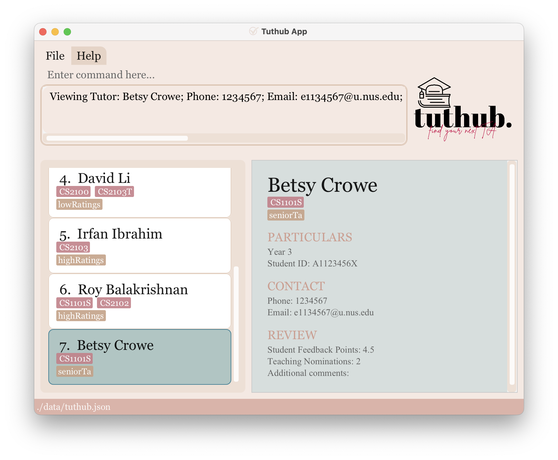Open the Help menu
Image resolution: width=558 pixels, height=460 pixels.
click(x=89, y=56)
